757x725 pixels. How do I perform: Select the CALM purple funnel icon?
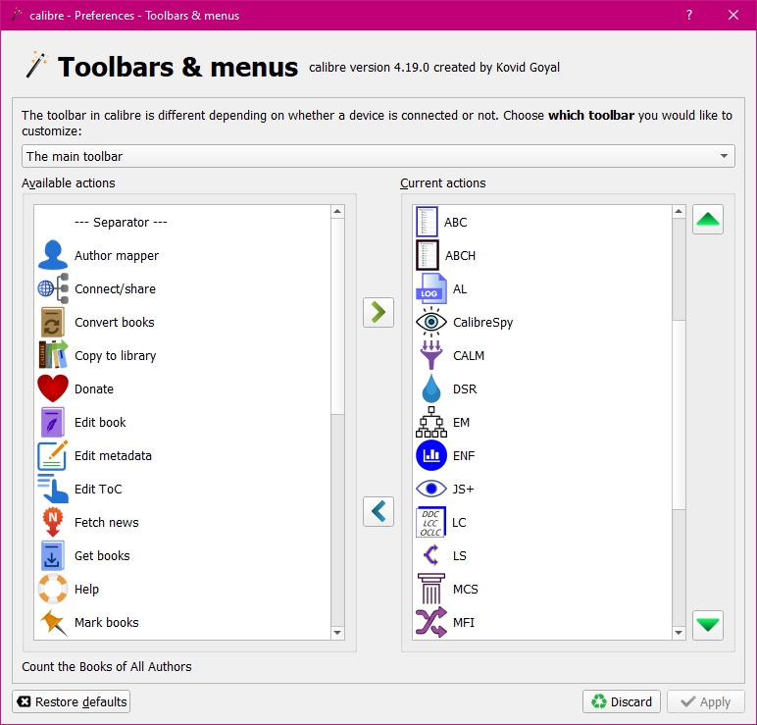tap(431, 355)
